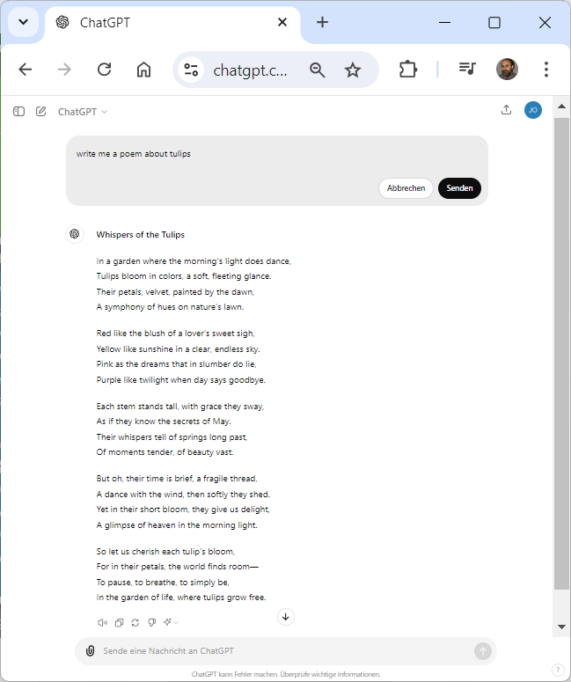Click the help question mark icon
The height and width of the screenshot is (682, 571).
(558, 670)
